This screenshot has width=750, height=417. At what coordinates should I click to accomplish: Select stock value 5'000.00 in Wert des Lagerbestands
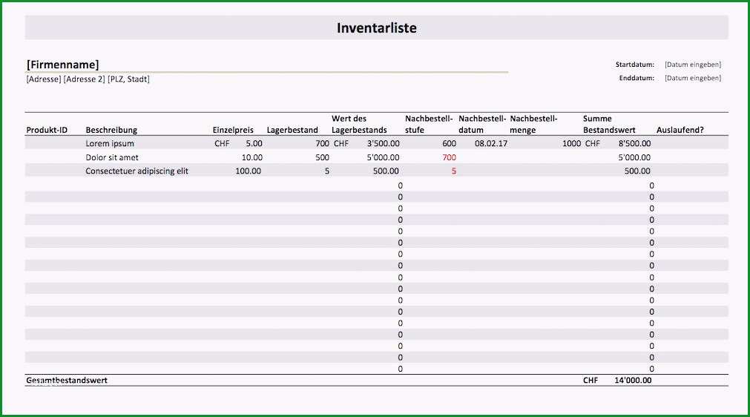point(383,157)
